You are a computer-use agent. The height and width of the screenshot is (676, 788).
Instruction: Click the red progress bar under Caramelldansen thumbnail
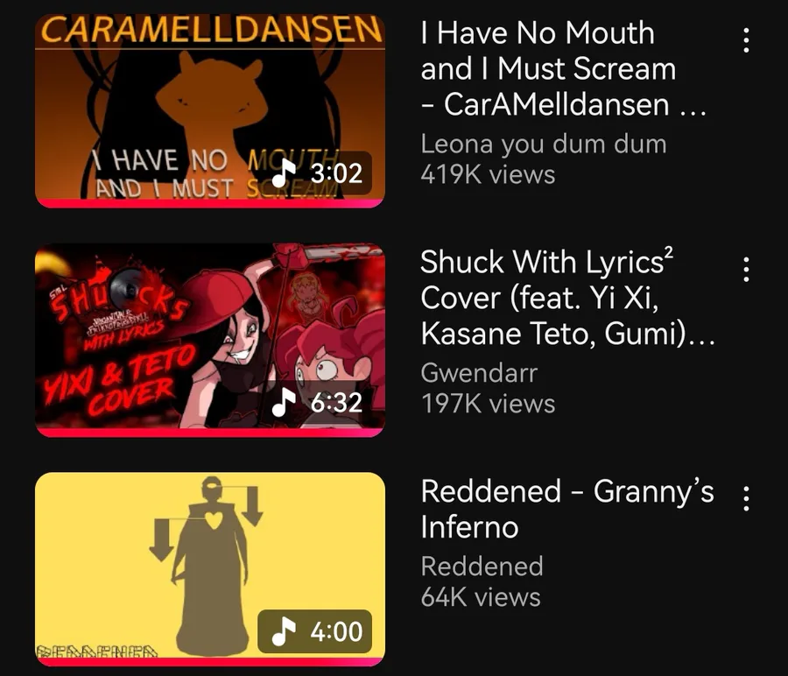[210, 203]
